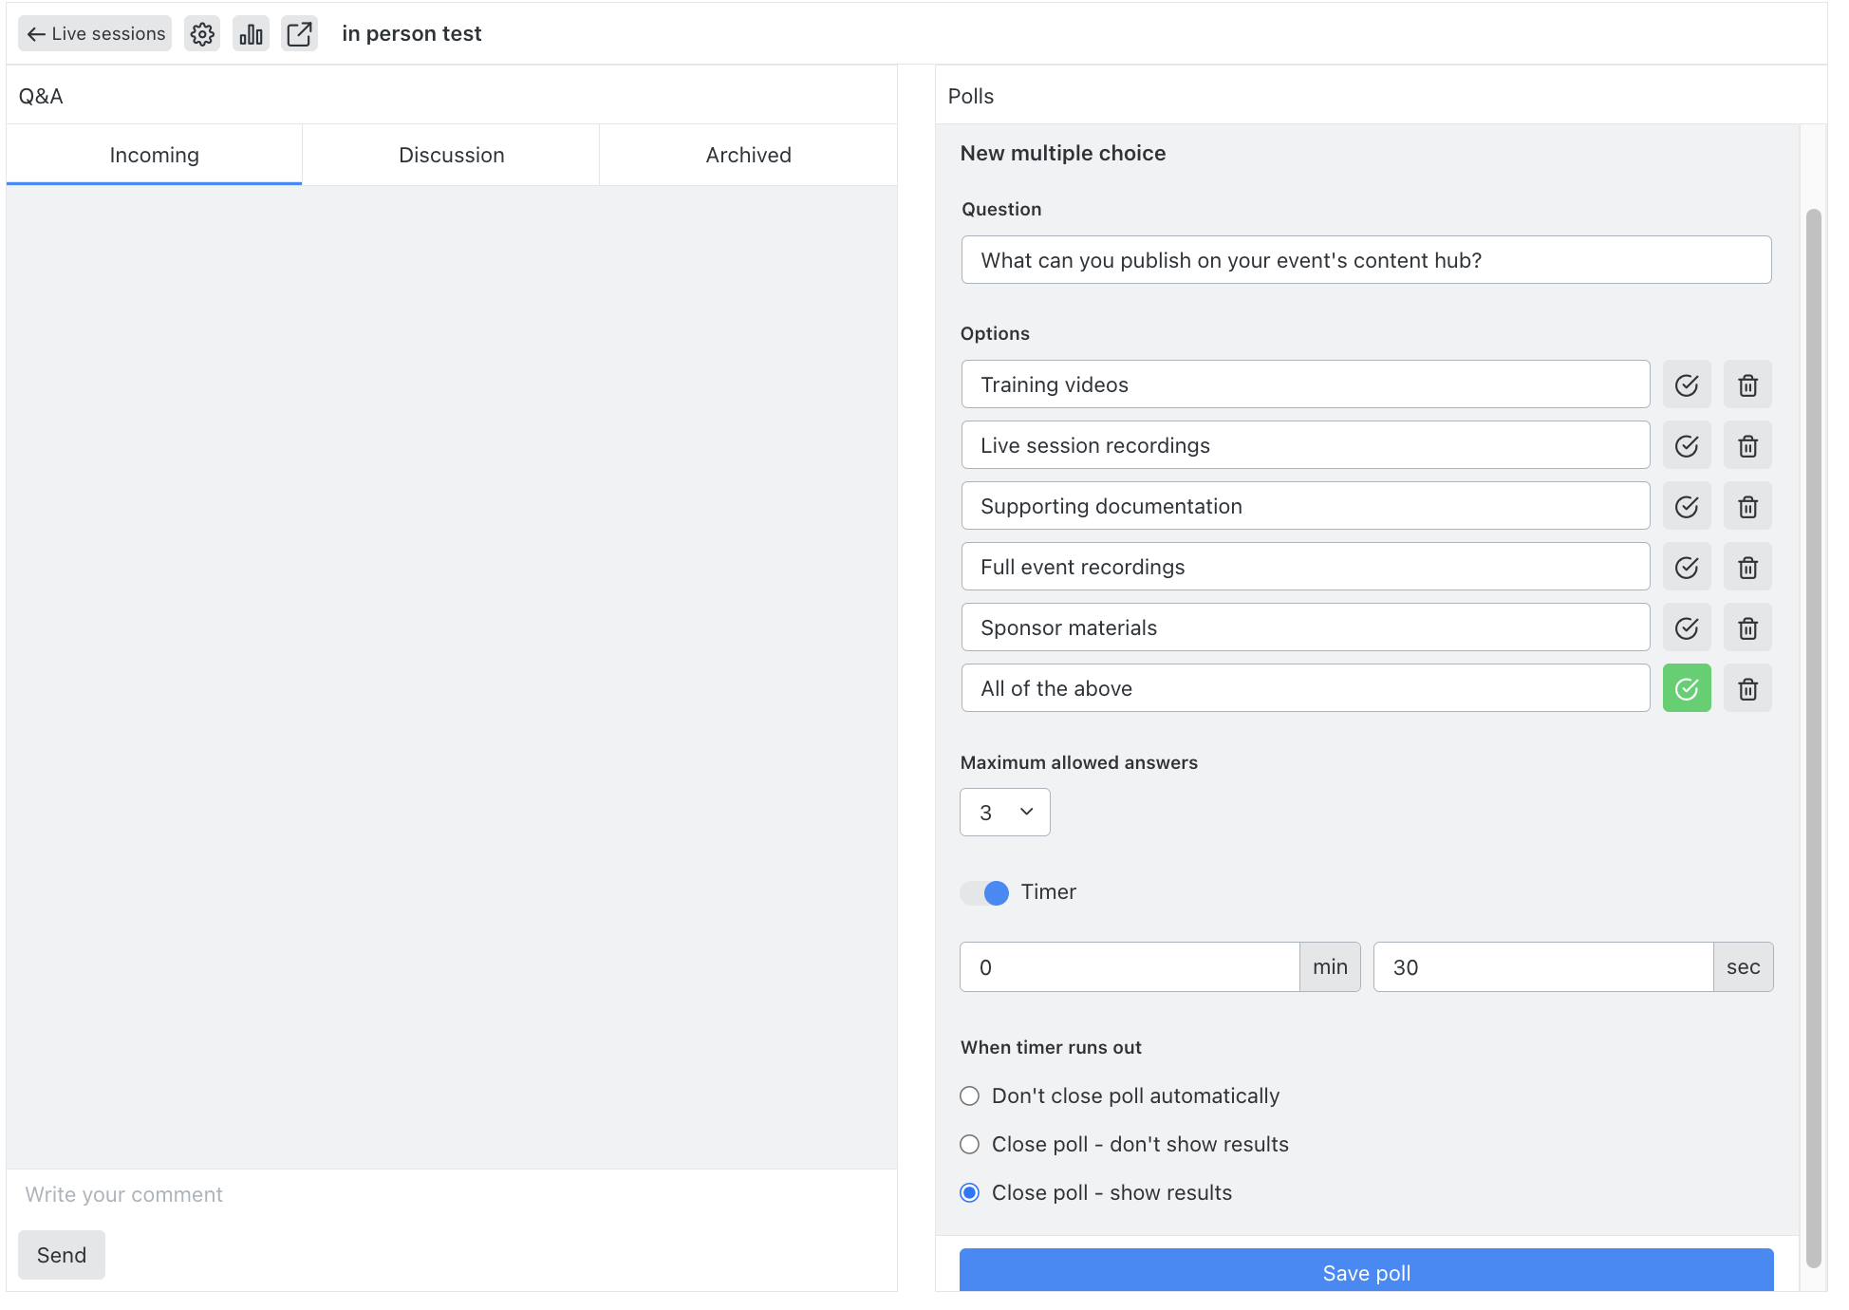Open the session settings gear icon

tap(201, 33)
